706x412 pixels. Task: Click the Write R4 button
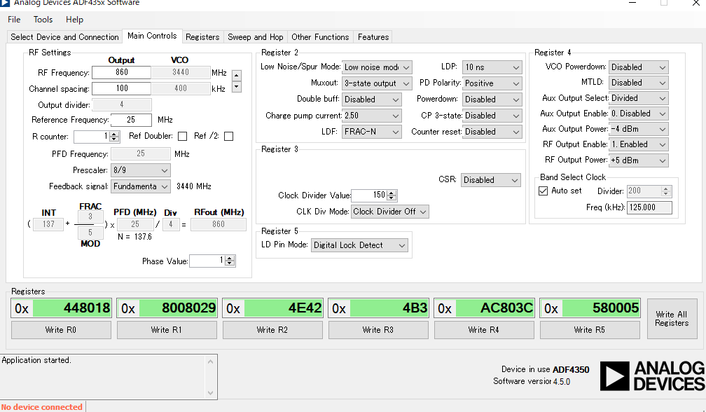[x=484, y=330]
